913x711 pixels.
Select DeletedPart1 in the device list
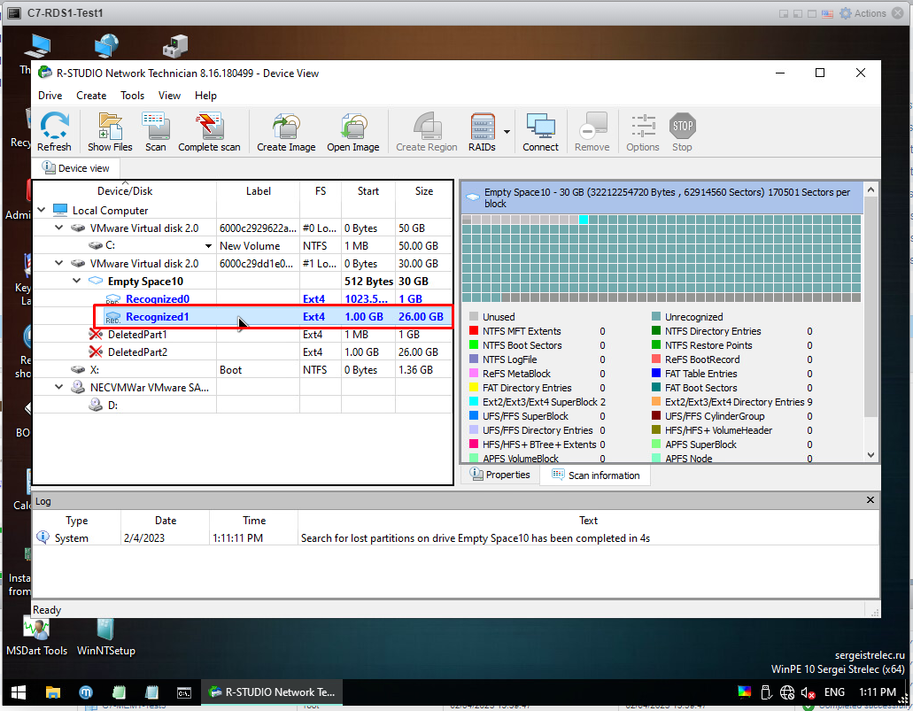137,335
